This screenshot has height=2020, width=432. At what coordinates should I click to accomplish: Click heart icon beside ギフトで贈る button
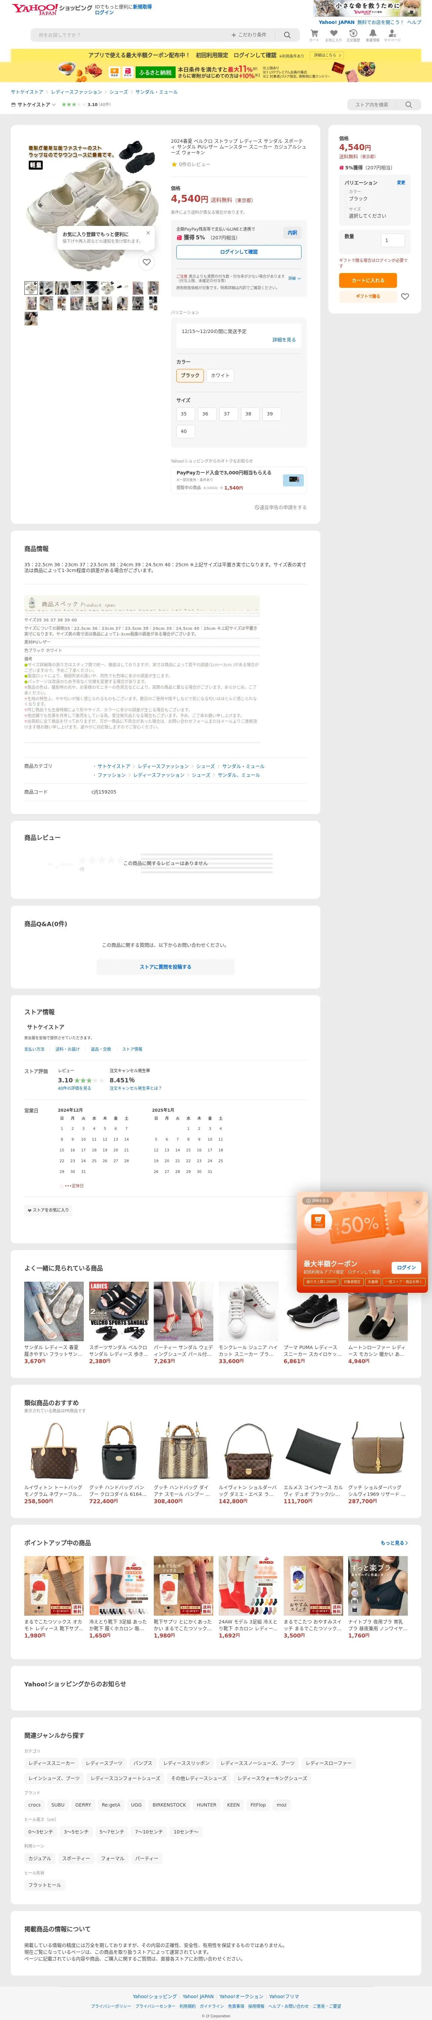404,296
